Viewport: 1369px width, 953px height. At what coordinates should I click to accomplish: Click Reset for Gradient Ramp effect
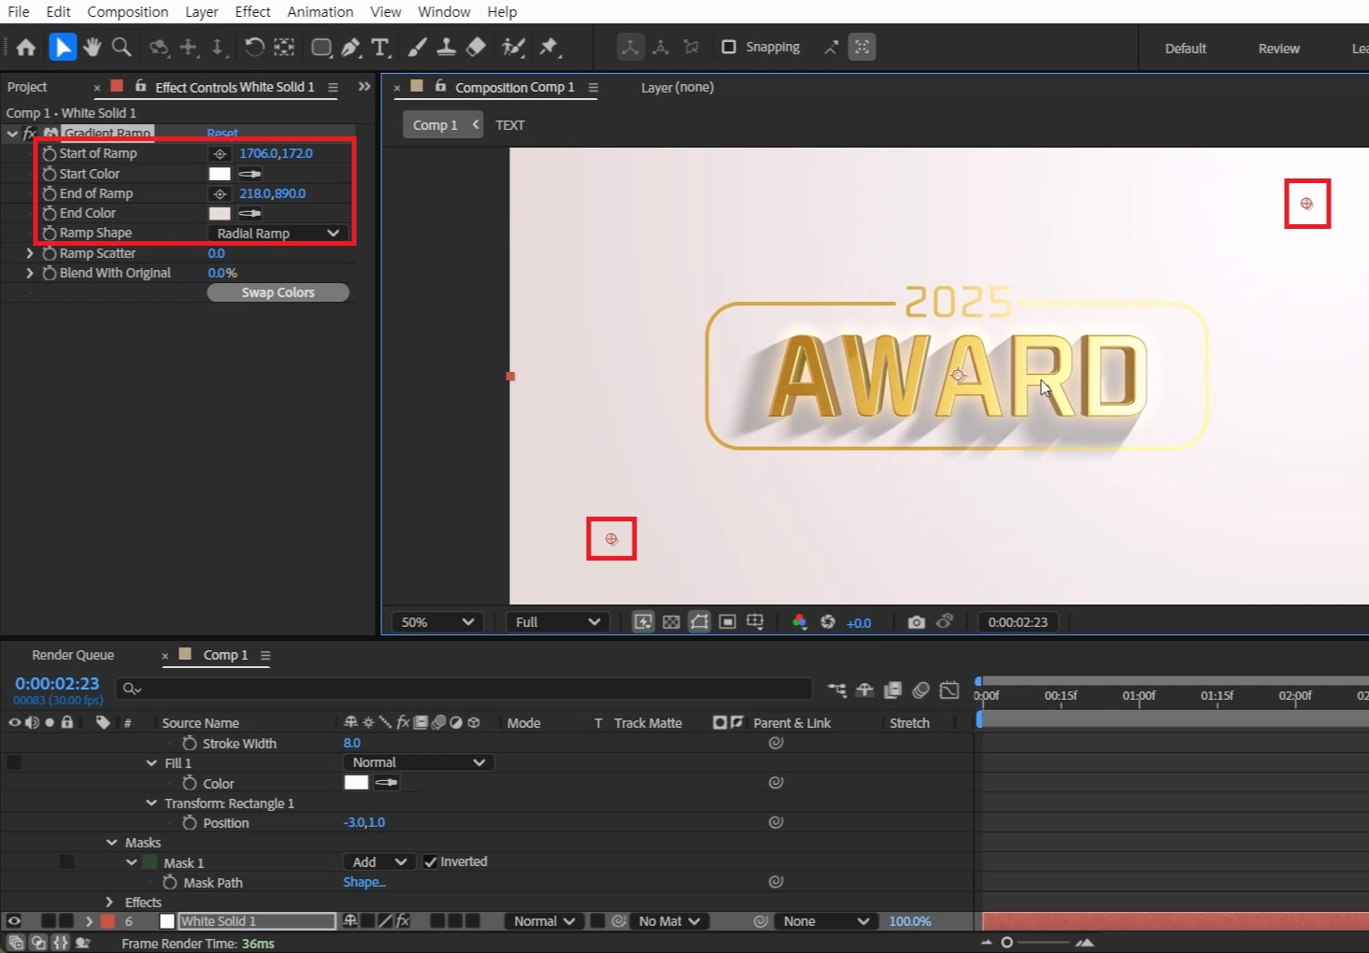[x=222, y=134]
